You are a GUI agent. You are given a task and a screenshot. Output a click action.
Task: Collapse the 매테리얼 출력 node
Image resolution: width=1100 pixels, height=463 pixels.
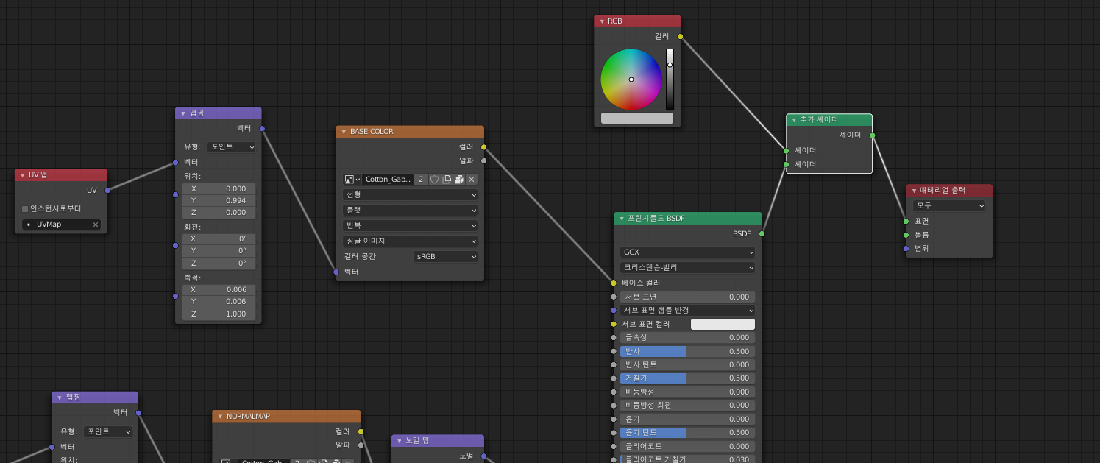coord(913,191)
